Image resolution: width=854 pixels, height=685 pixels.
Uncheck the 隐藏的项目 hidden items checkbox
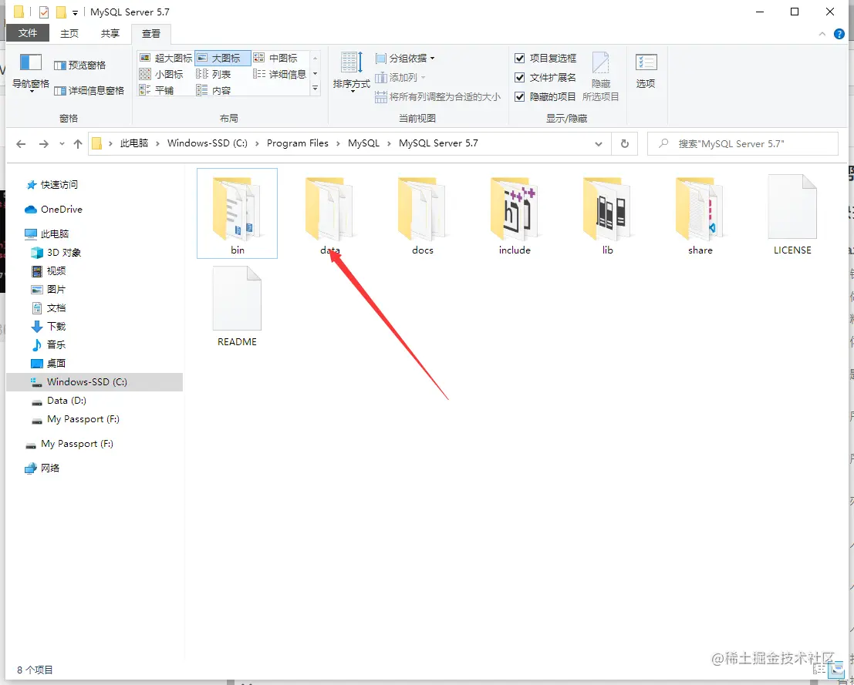[x=520, y=96]
